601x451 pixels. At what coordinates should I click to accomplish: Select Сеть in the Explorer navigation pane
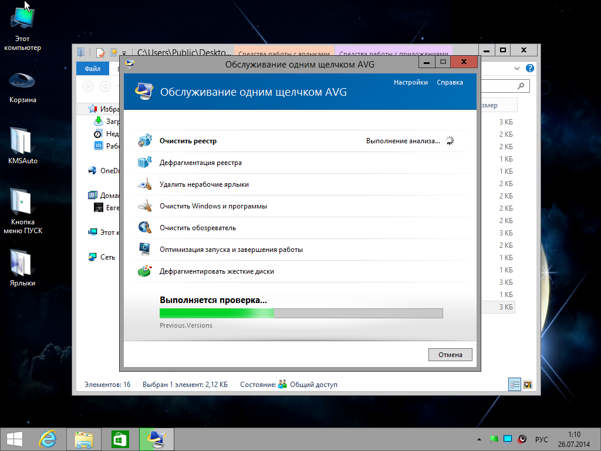pos(102,257)
